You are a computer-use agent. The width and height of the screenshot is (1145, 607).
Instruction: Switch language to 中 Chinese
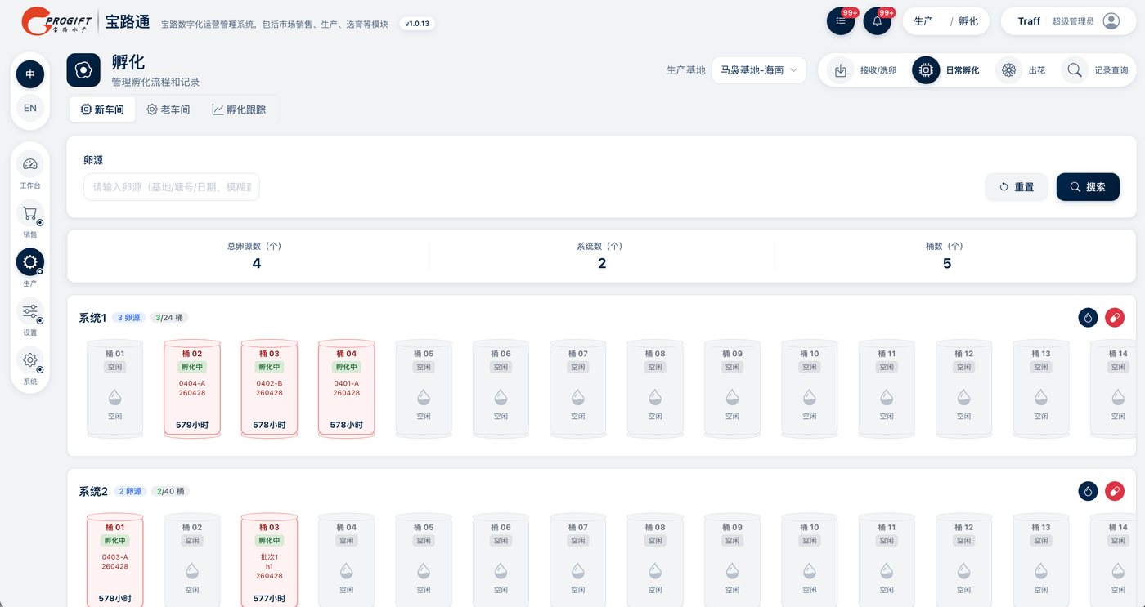(x=30, y=74)
